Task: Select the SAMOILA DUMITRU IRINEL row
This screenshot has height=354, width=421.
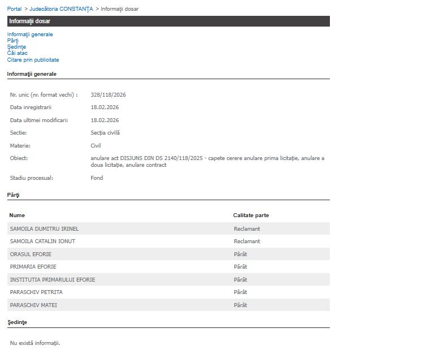Action: click(44, 228)
